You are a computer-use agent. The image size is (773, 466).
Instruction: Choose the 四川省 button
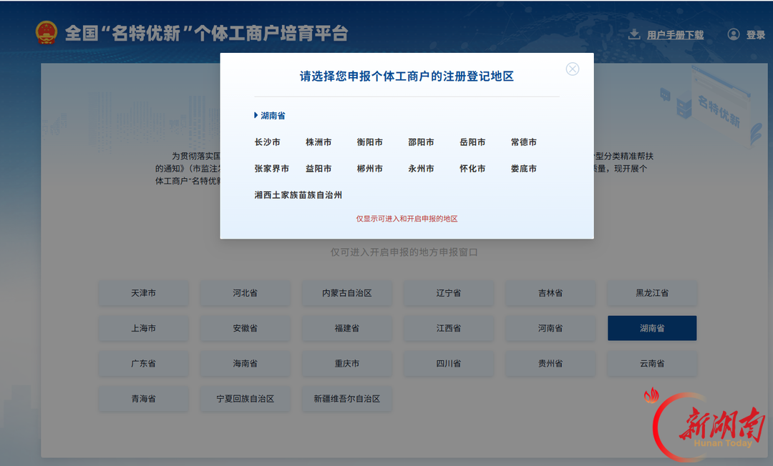[x=449, y=364]
